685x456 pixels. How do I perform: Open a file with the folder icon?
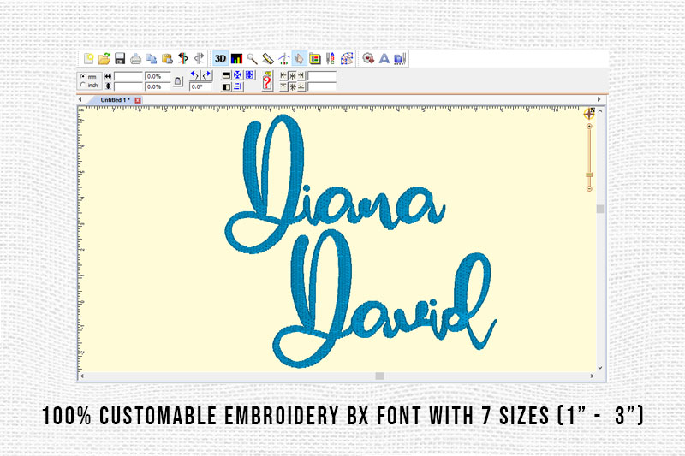(104, 58)
